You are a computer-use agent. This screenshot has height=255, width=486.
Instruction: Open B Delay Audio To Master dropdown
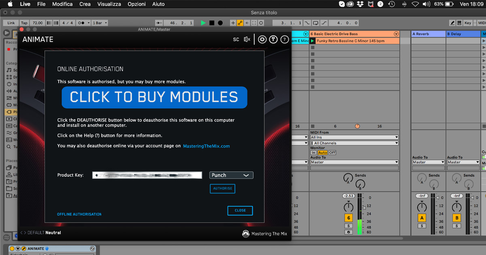coord(463,162)
